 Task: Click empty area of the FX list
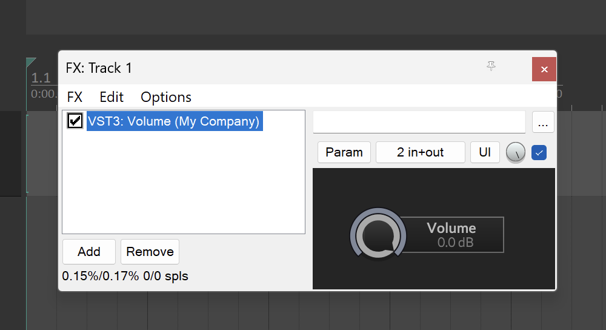point(183,188)
